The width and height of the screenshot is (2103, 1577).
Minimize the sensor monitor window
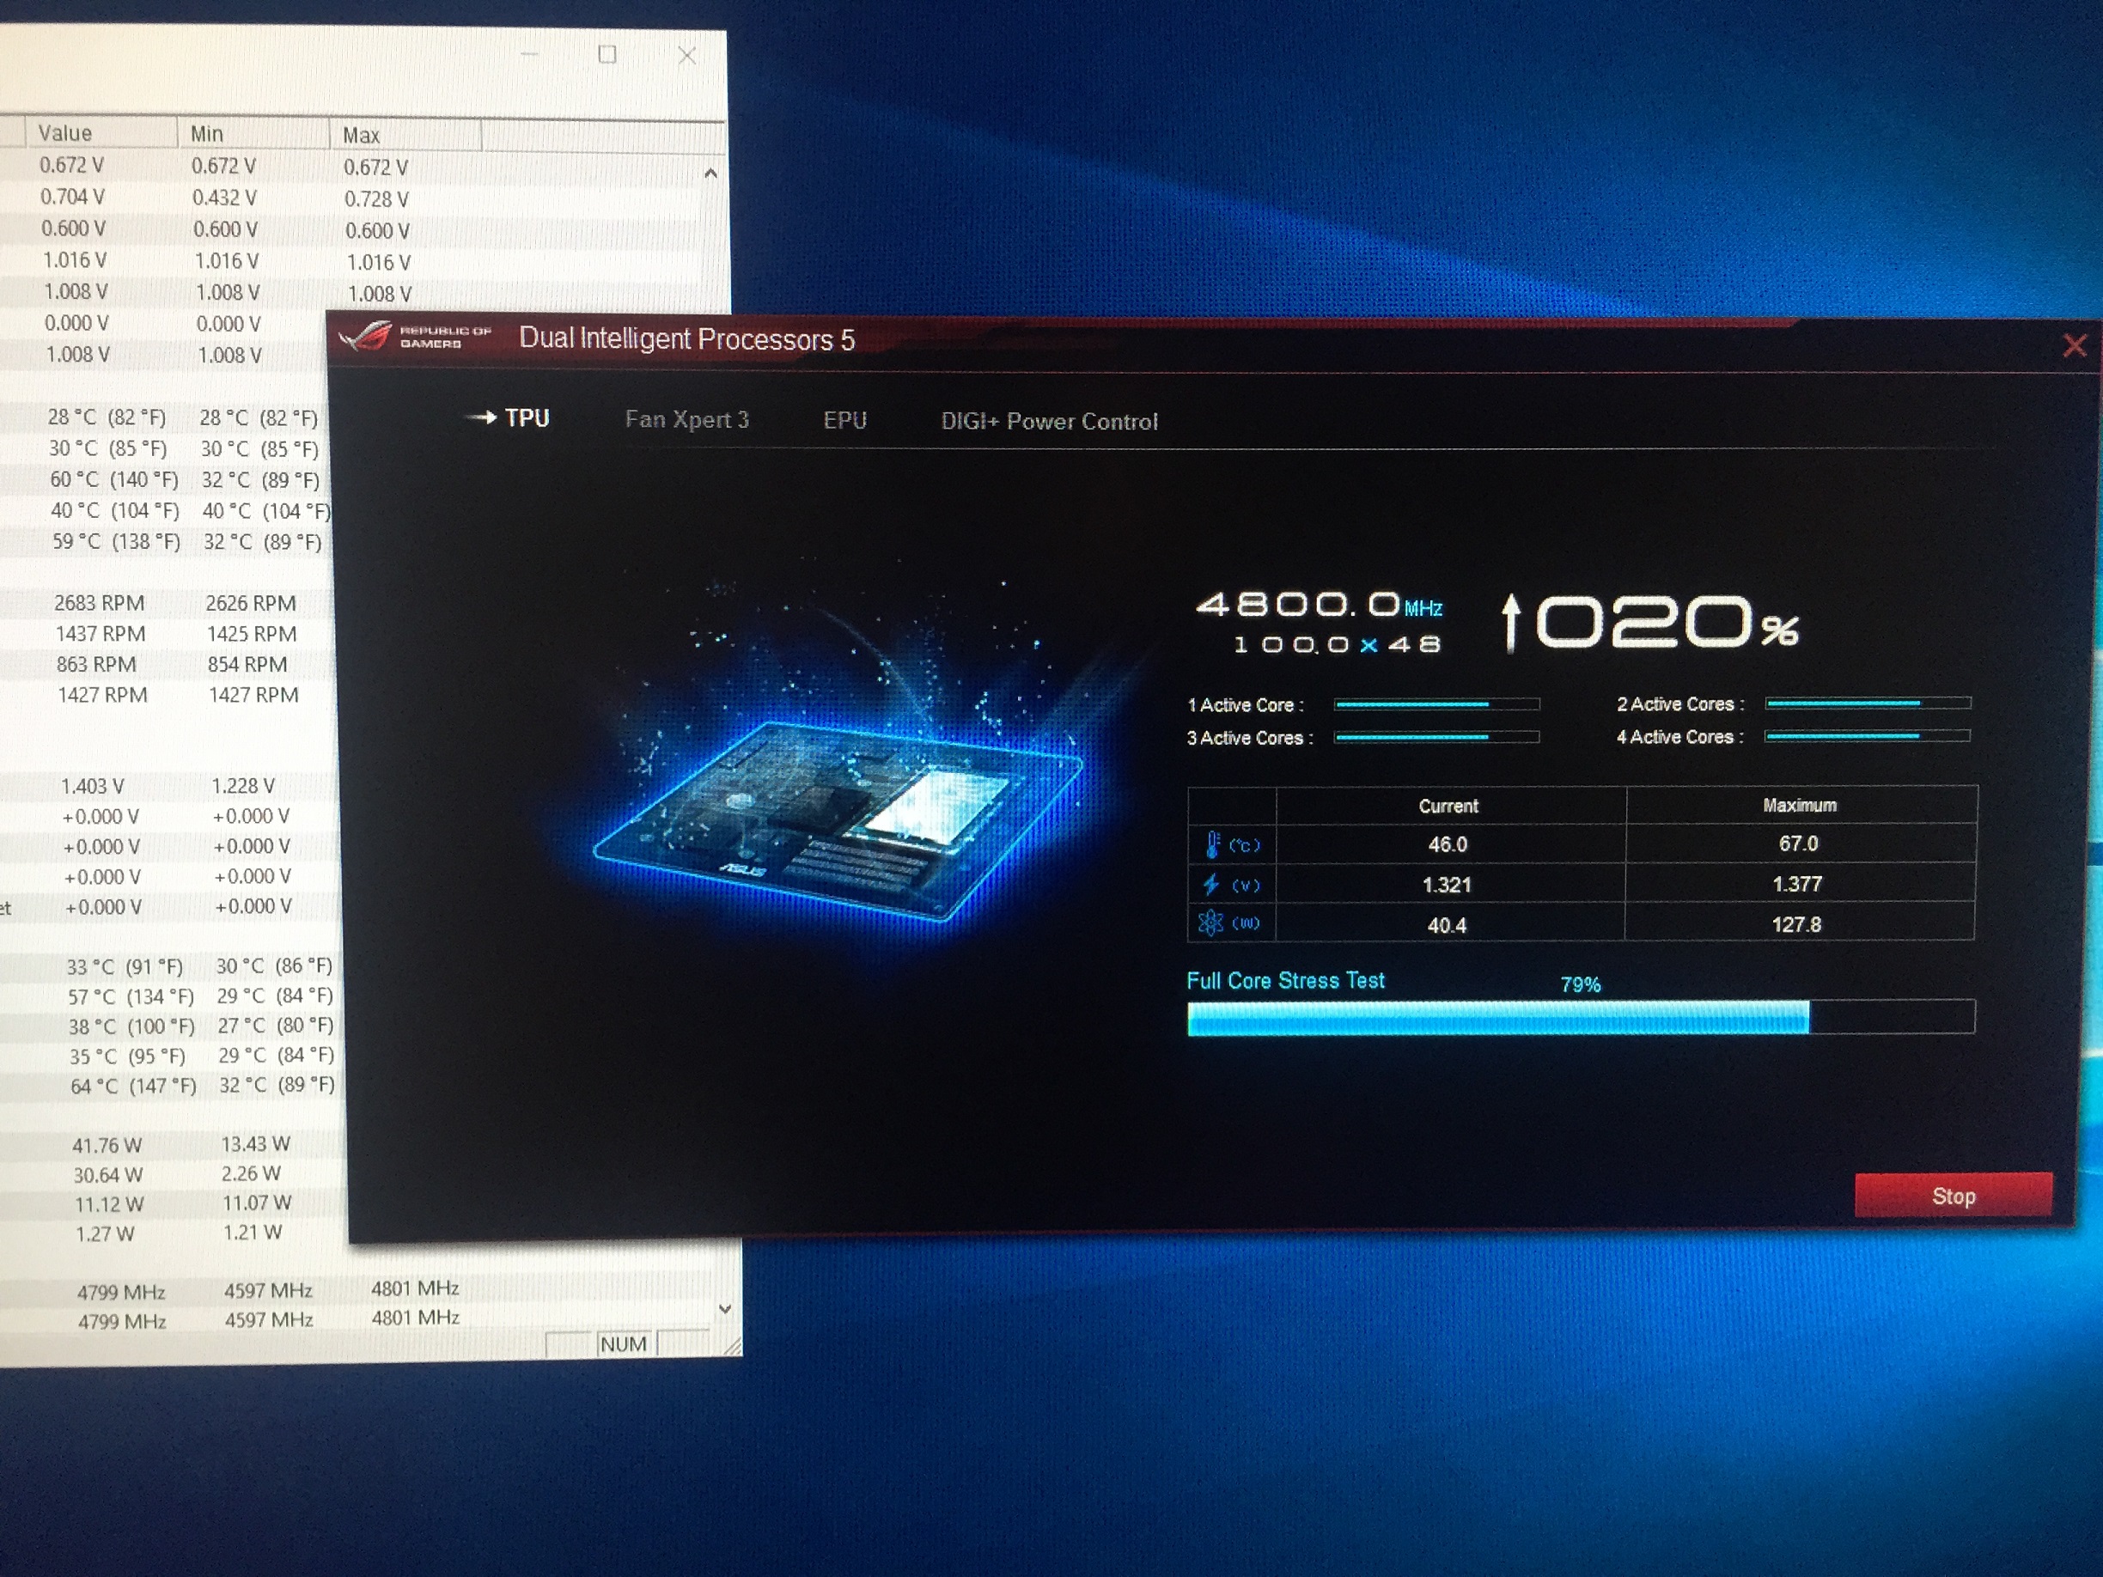(529, 55)
